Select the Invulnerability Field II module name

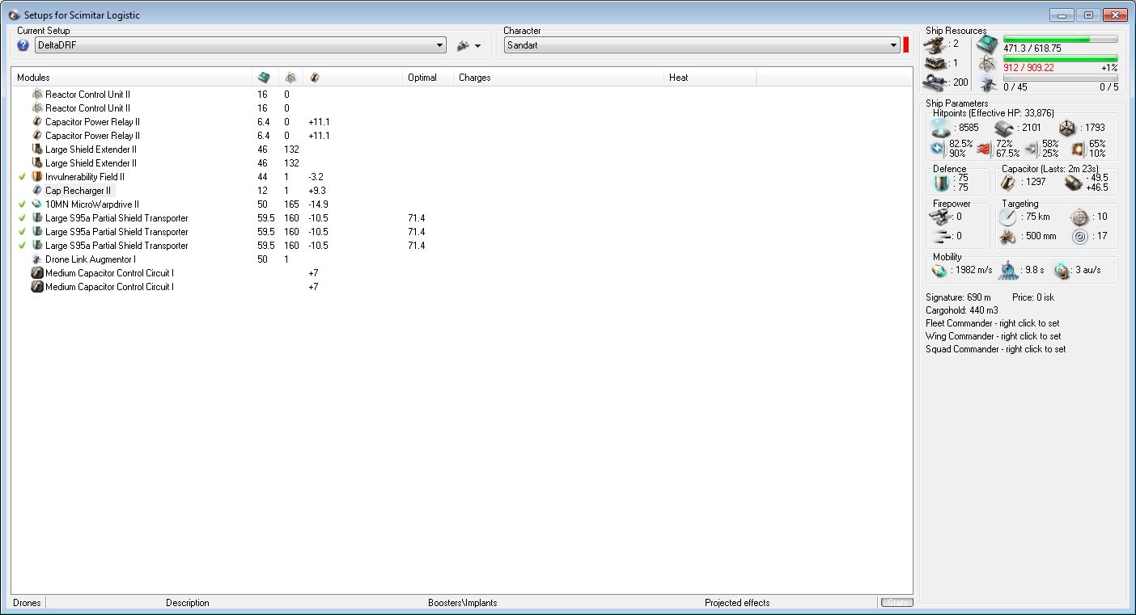(85, 177)
